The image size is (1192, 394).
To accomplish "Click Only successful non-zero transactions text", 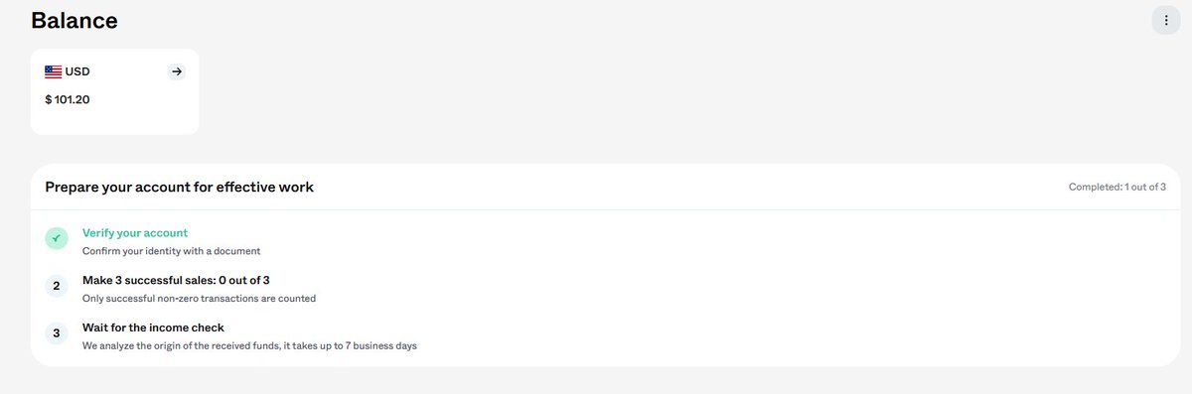I will [x=199, y=298].
